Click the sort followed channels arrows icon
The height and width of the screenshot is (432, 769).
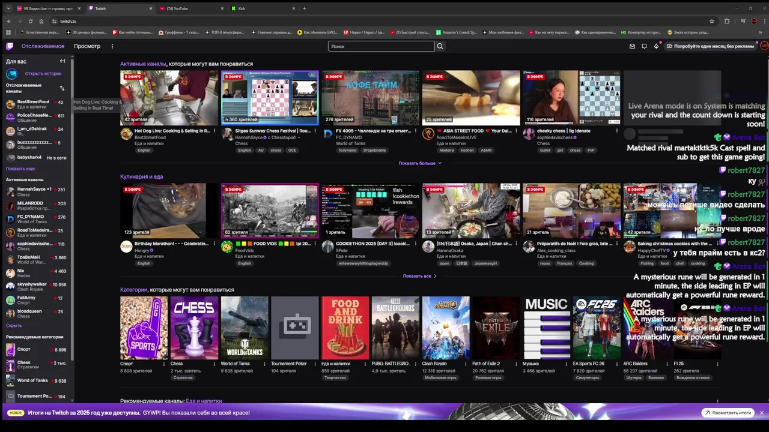click(x=62, y=88)
